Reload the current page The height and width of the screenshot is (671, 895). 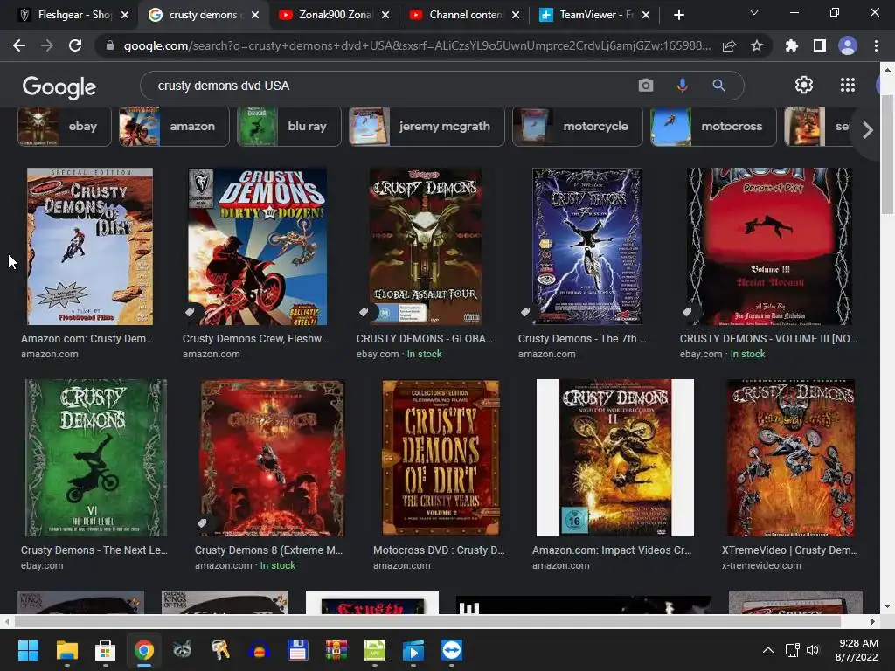pos(75,45)
